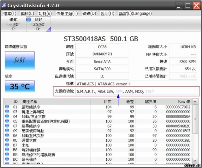
Task: Click status dot for attribute 09 硬碟使用時數
Action: pyautogui.click(x=7, y=131)
